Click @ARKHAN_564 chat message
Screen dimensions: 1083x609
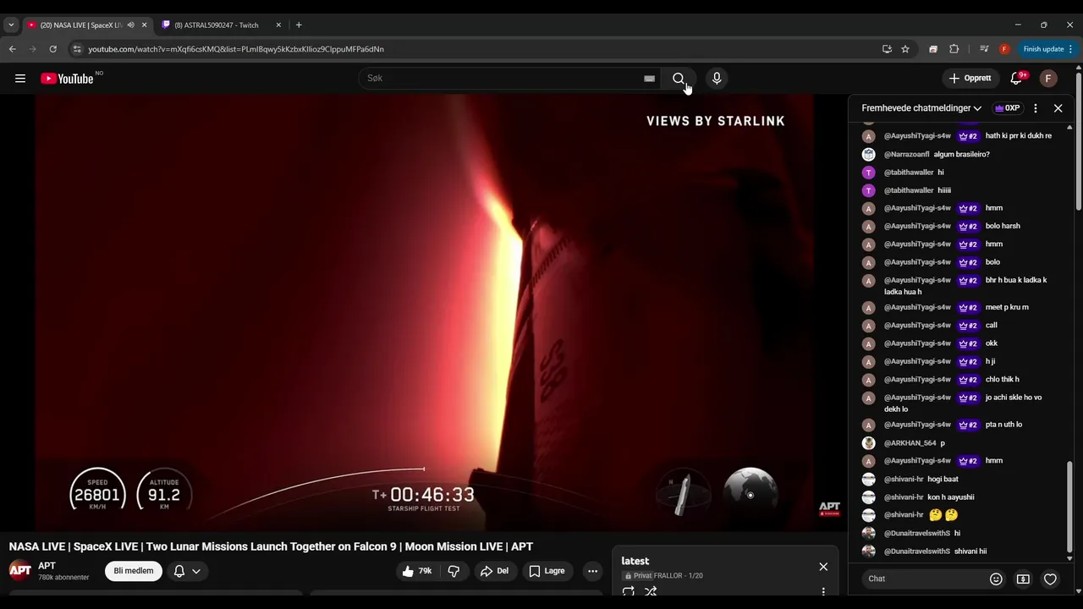961,443
